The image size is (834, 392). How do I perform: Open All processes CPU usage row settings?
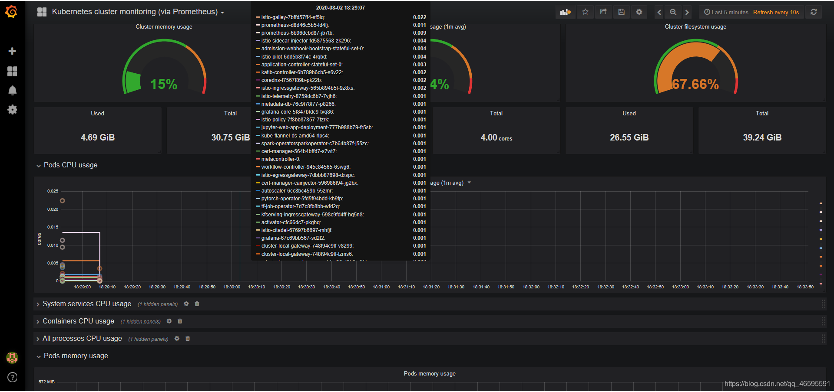[x=177, y=339]
